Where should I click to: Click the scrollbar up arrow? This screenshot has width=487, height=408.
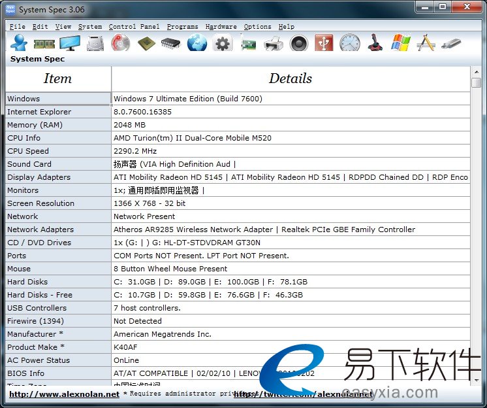(476, 72)
